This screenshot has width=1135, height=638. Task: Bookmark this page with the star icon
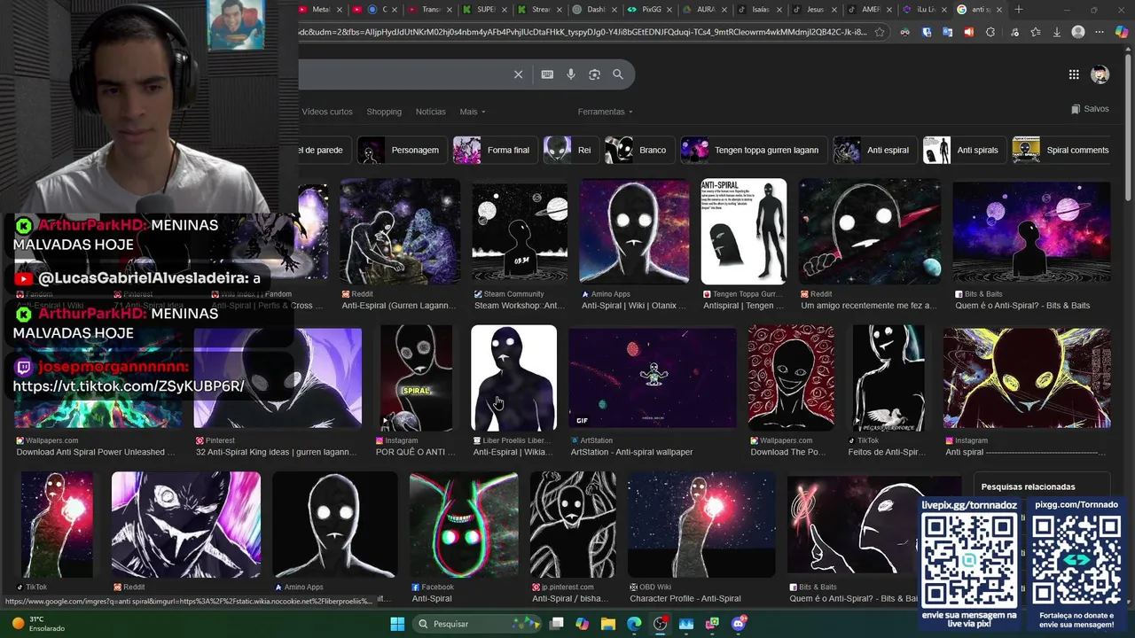[880, 32]
